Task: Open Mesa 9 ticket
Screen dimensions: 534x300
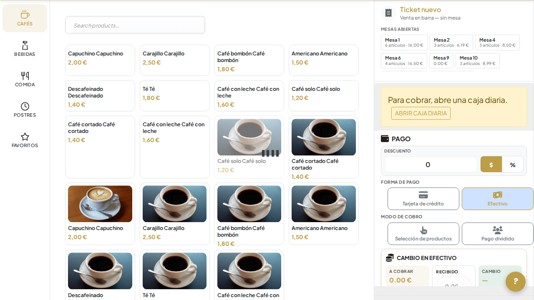Action: tap(441, 61)
